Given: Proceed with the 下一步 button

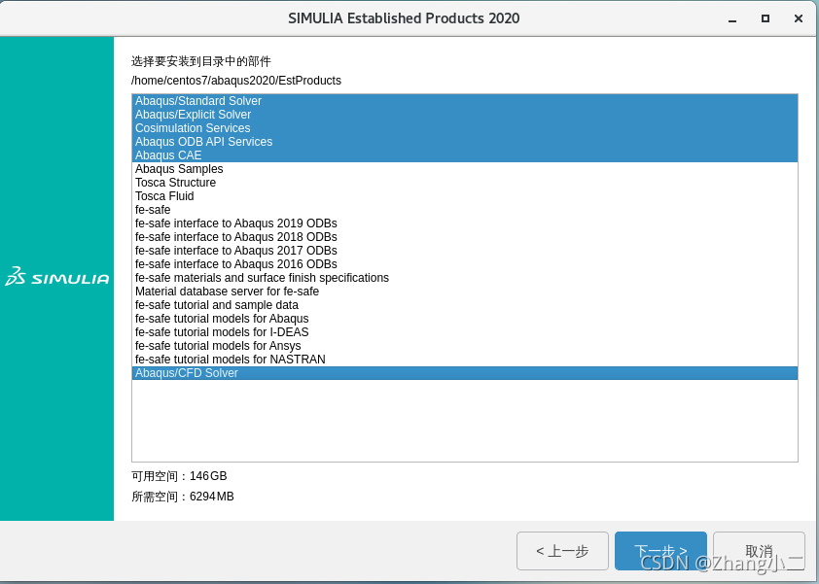Looking at the screenshot, I should click(x=660, y=551).
